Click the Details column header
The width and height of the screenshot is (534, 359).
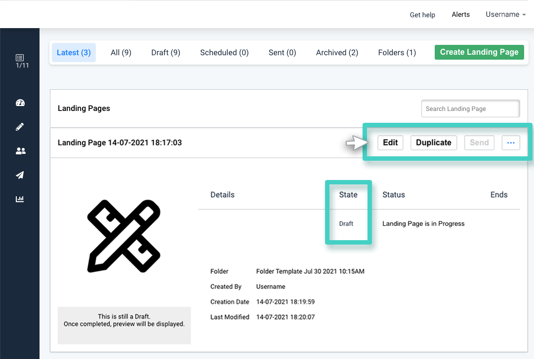pos(222,195)
